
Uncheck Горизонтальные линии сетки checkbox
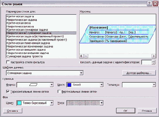8,91
